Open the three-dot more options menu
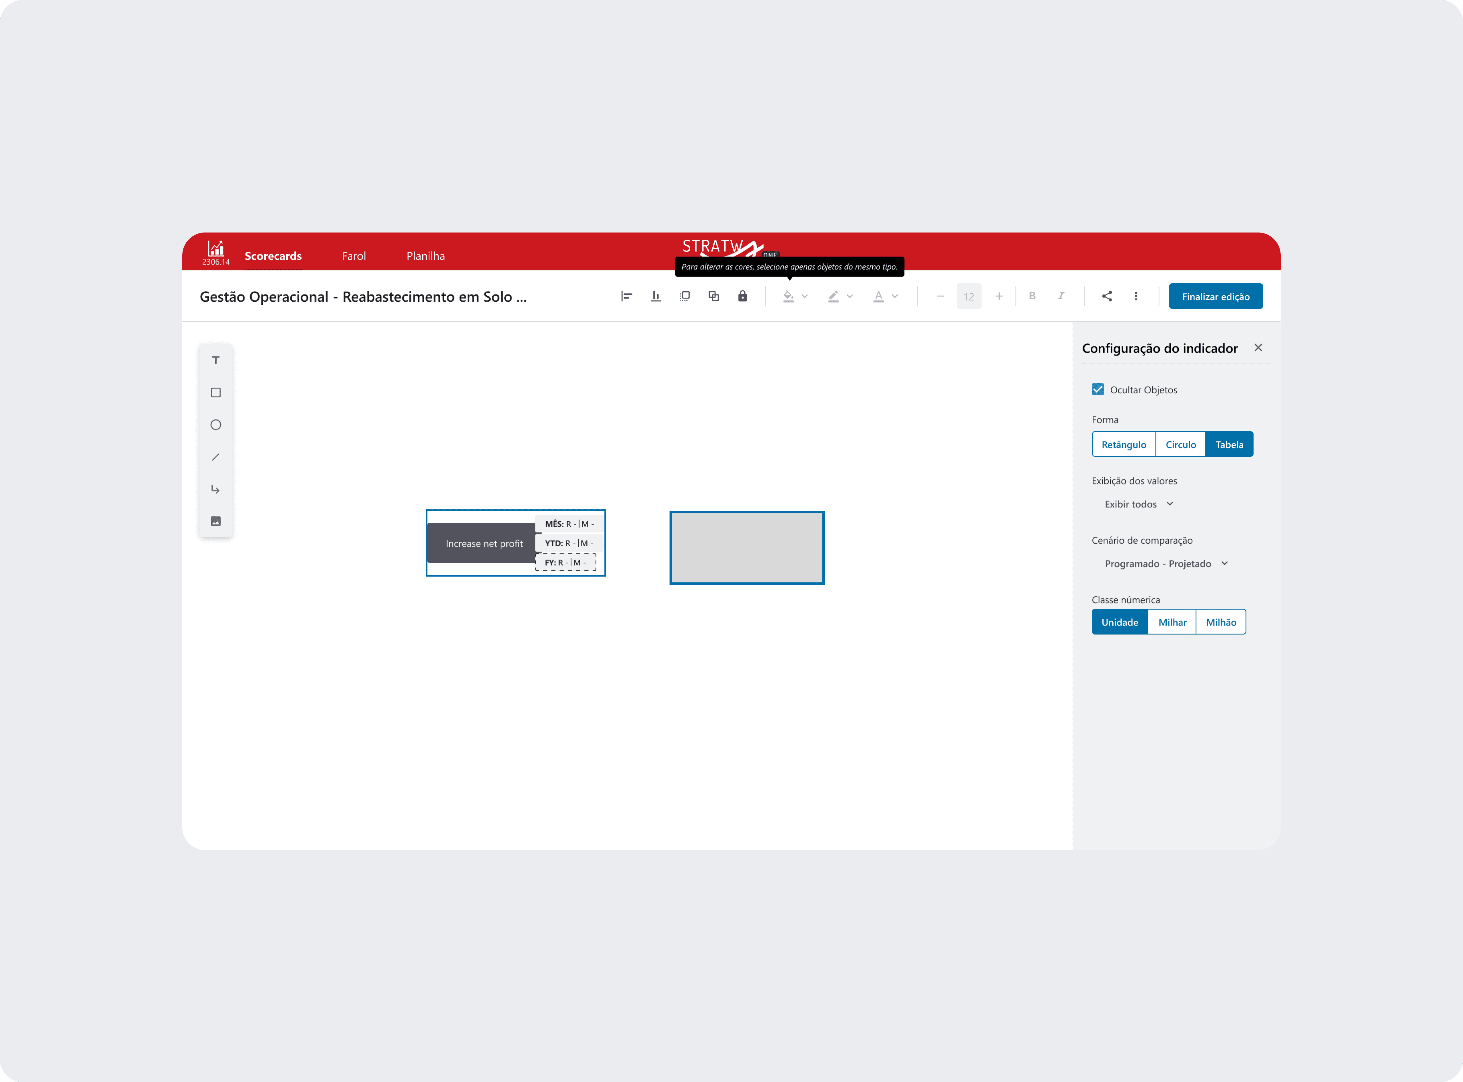The width and height of the screenshot is (1463, 1082). pos(1136,296)
